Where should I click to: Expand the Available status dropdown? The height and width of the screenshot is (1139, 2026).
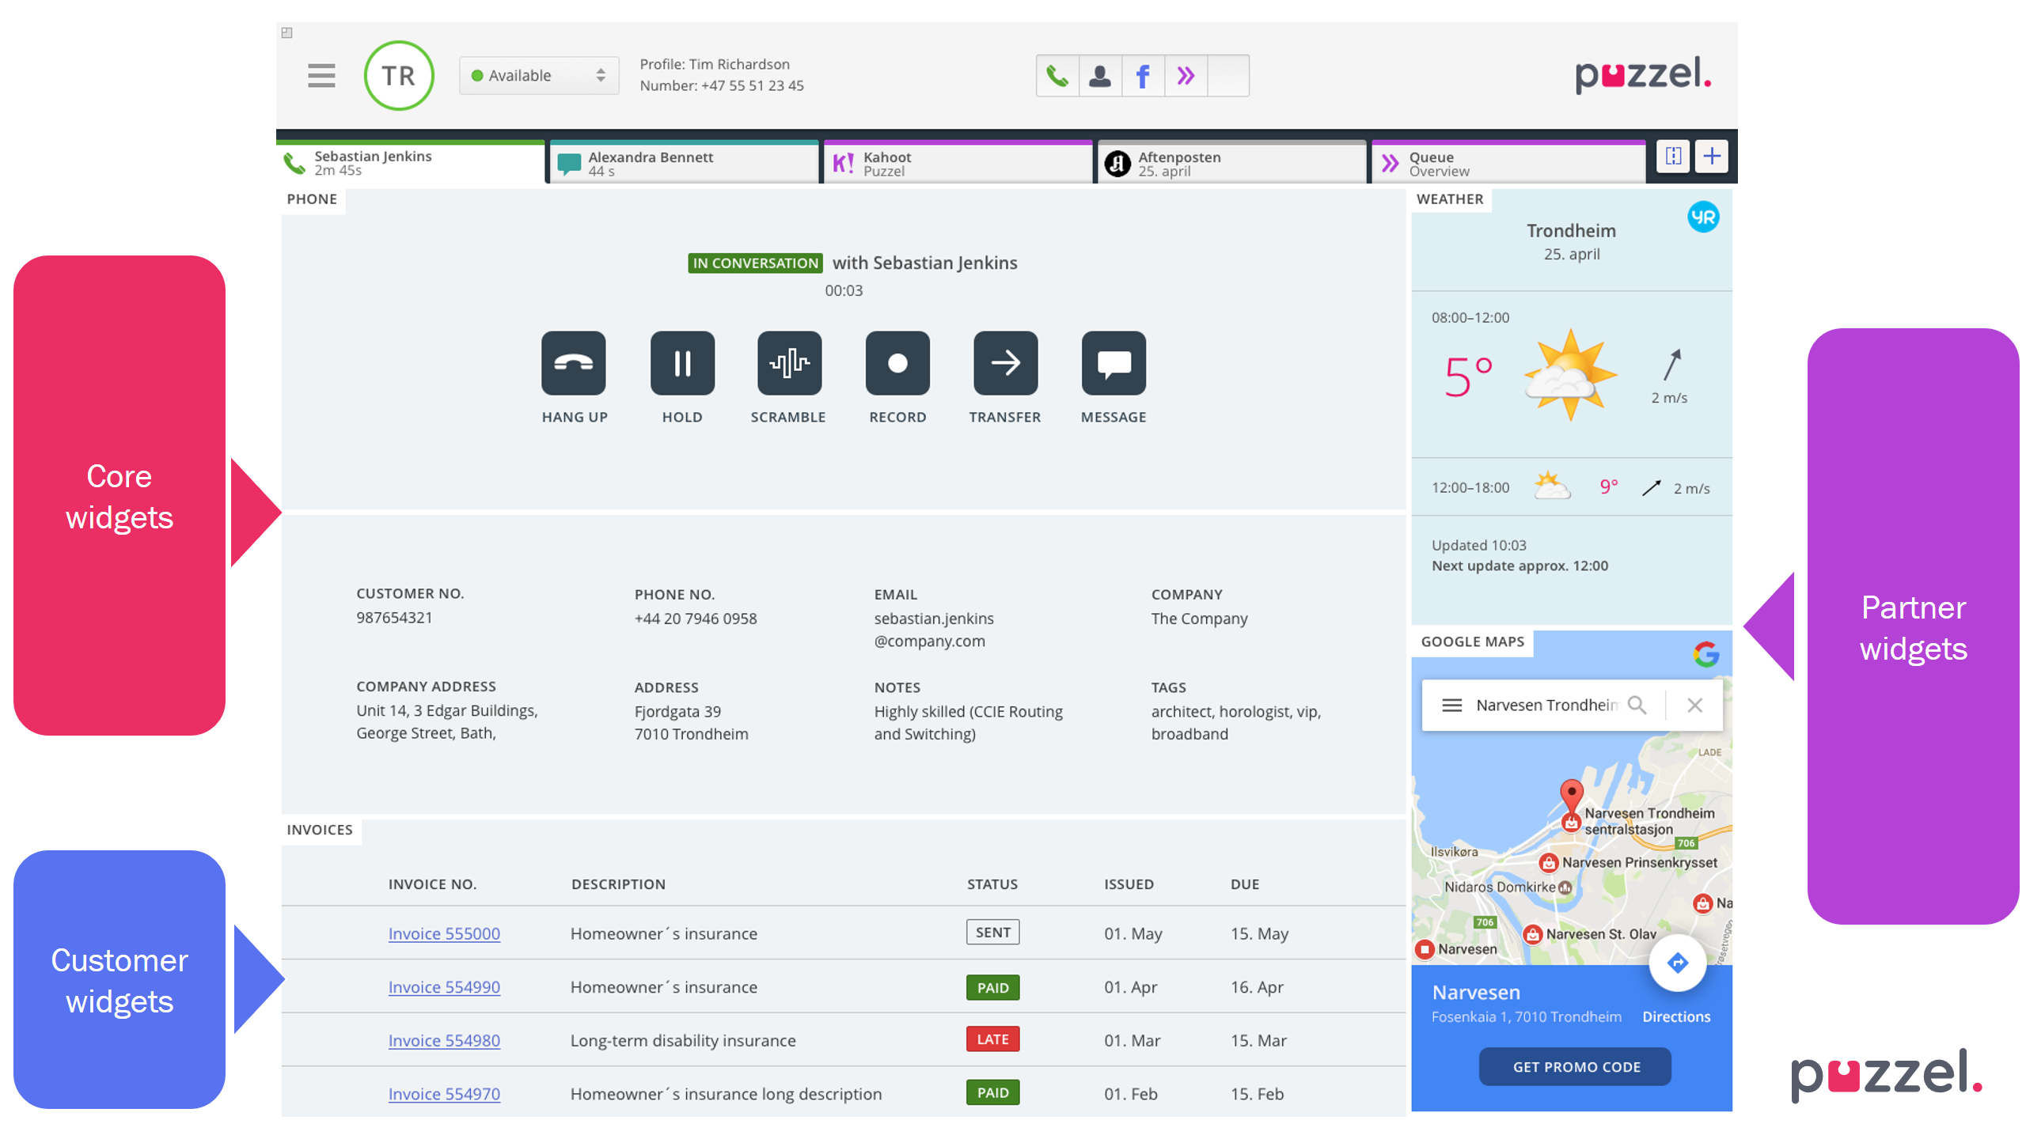(539, 76)
